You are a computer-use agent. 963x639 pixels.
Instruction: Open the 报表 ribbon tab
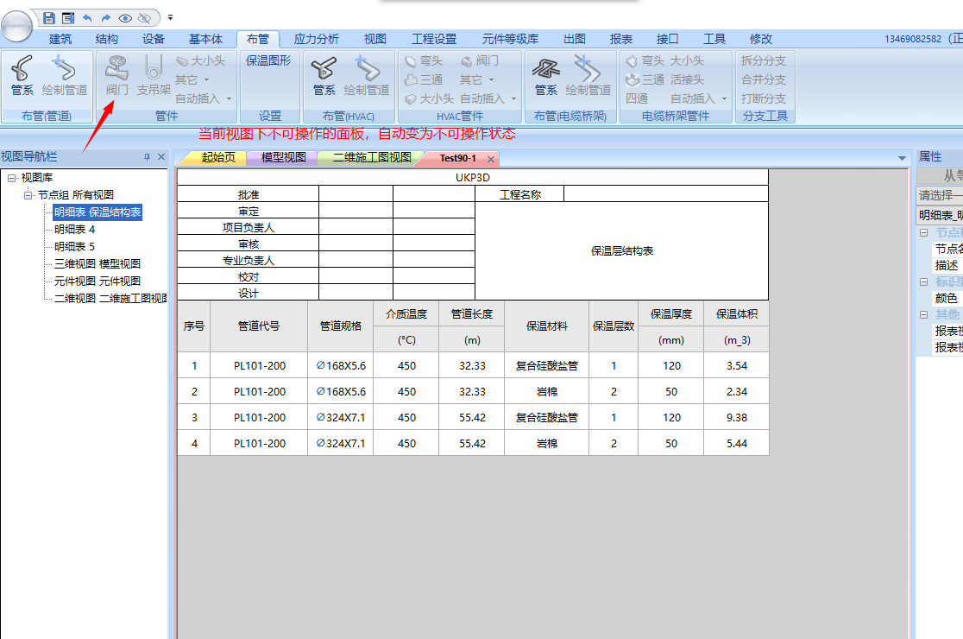click(x=620, y=39)
